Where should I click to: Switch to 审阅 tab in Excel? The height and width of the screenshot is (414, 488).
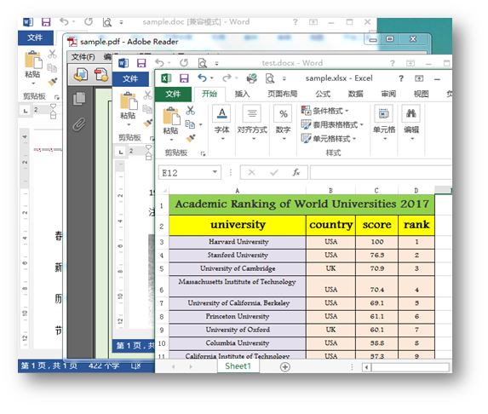point(388,94)
